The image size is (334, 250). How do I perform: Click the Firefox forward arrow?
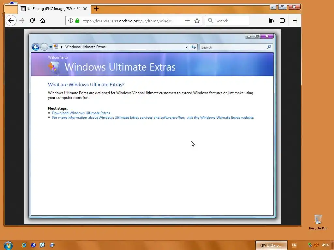point(22,21)
